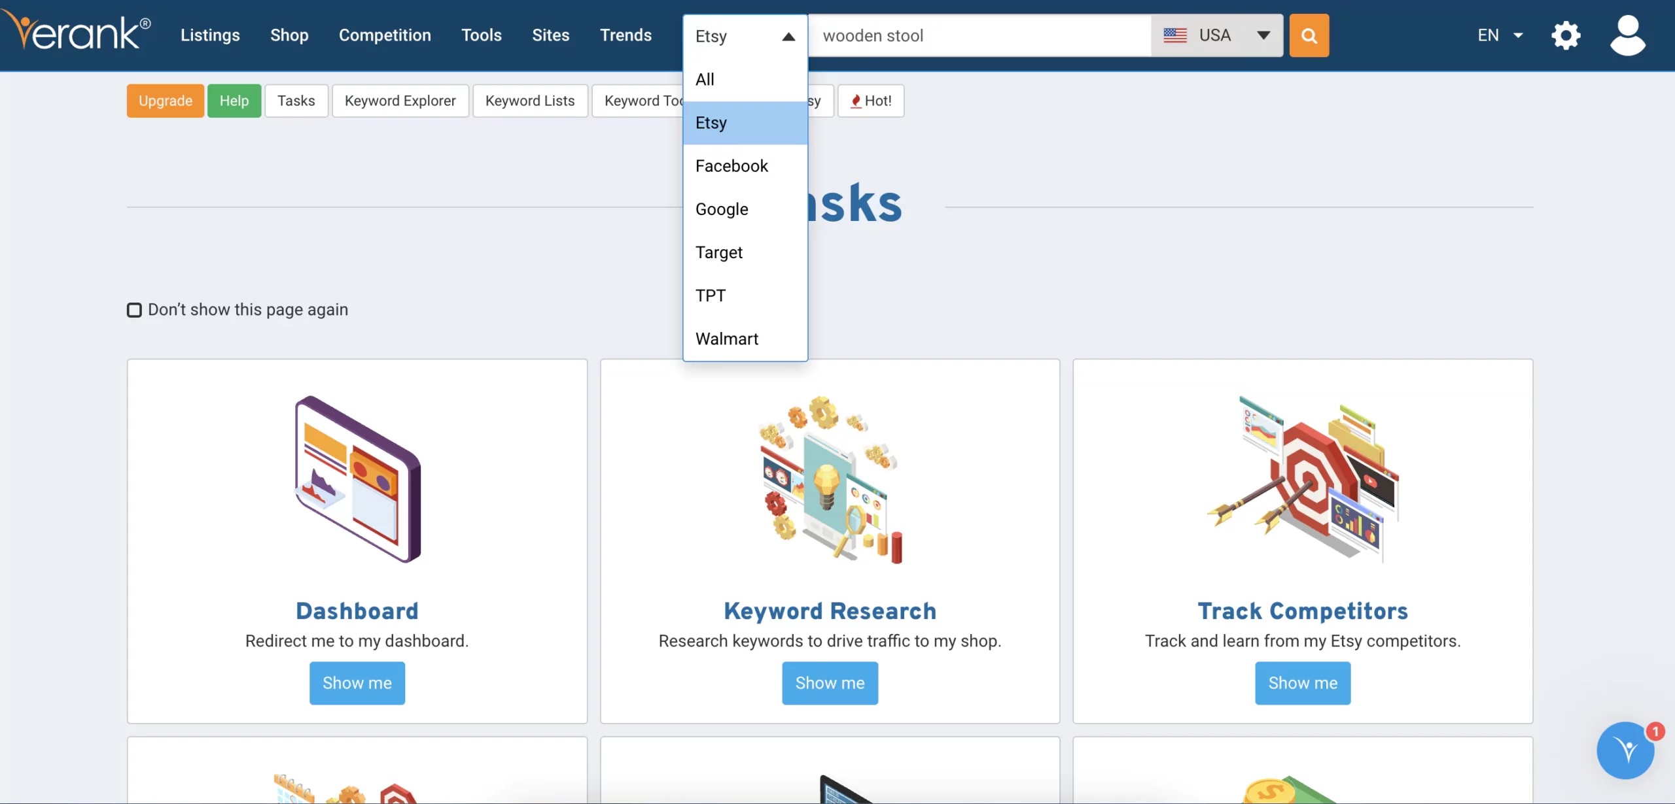The width and height of the screenshot is (1675, 804).
Task: Click the Track Competitors target illustration
Action: point(1303,479)
